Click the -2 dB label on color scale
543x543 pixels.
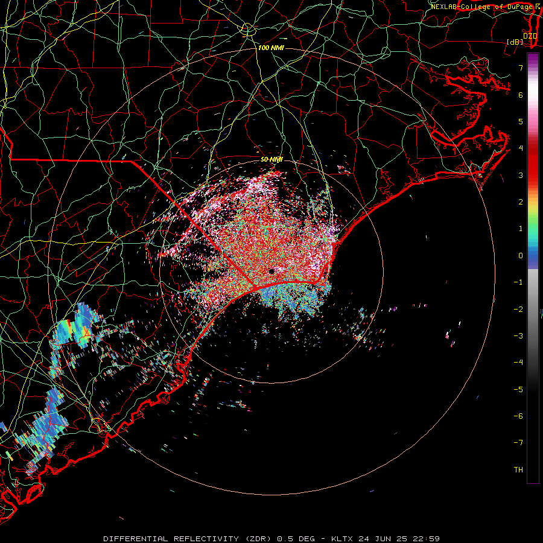point(518,310)
